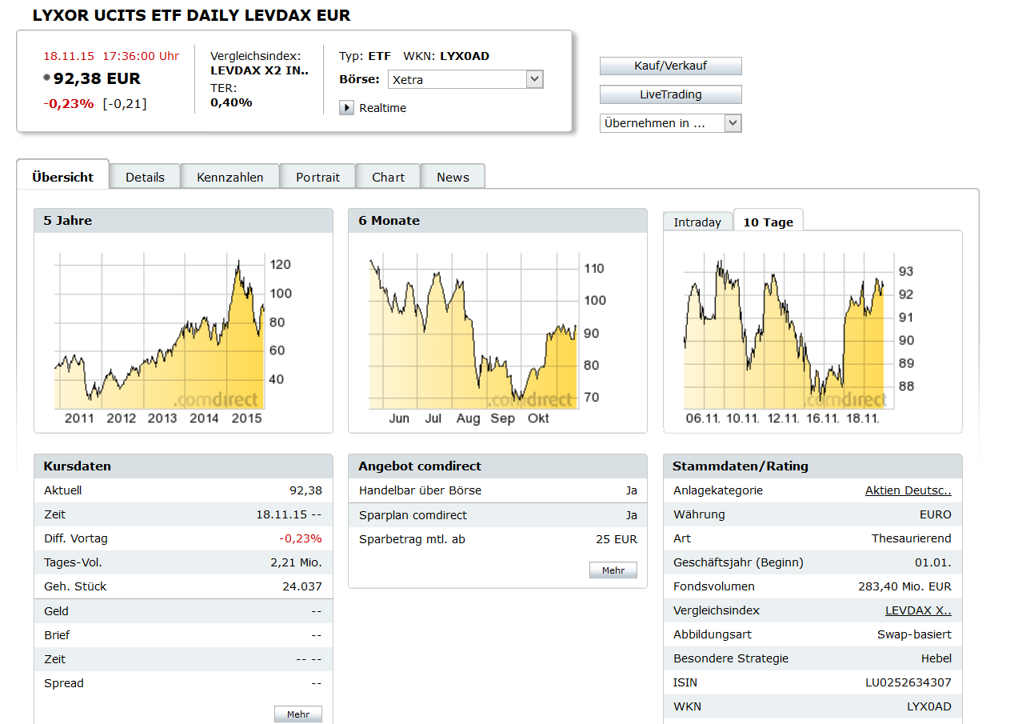Click the Angebot comdirect panel heading
This screenshot has height=724, width=1010.
pos(420,466)
